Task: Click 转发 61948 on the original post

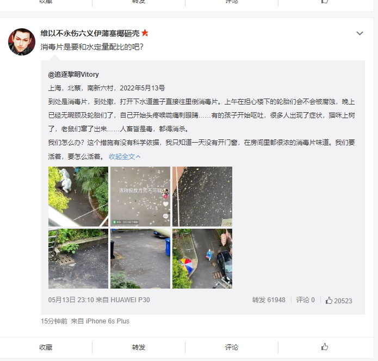Action: 269,300
